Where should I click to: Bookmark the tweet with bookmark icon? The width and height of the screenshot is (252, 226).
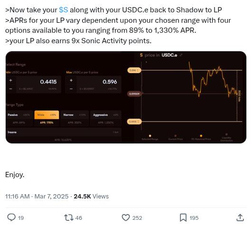pos(183,217)
